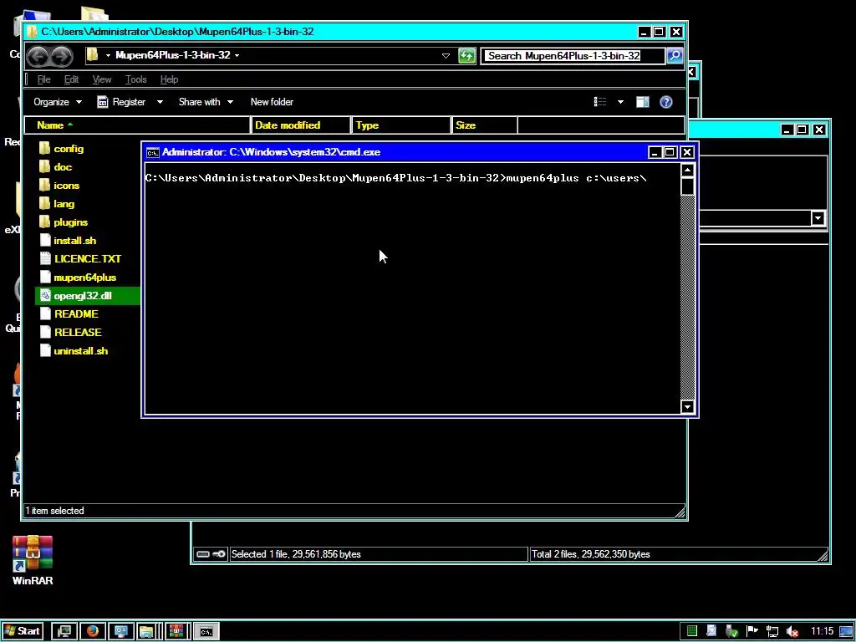The image size is (856, 642).
Task: Open the Organize dropdown
Action: pos(58,102)
